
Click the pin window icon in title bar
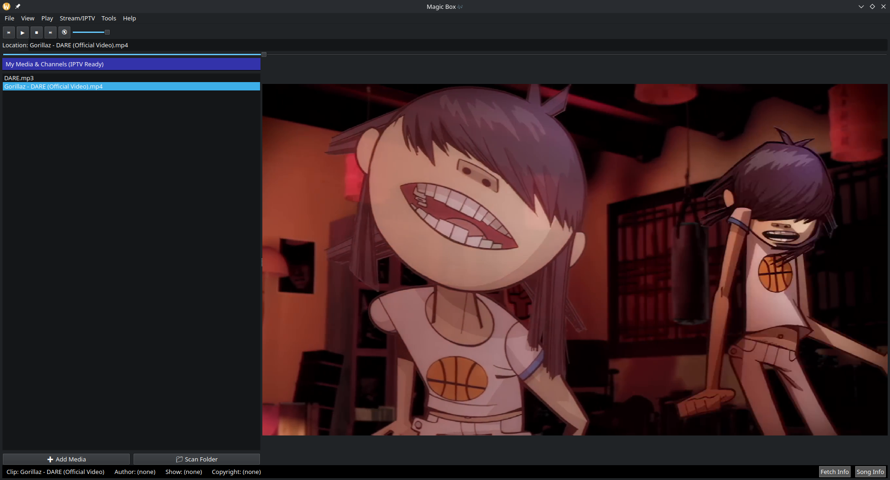18,6
